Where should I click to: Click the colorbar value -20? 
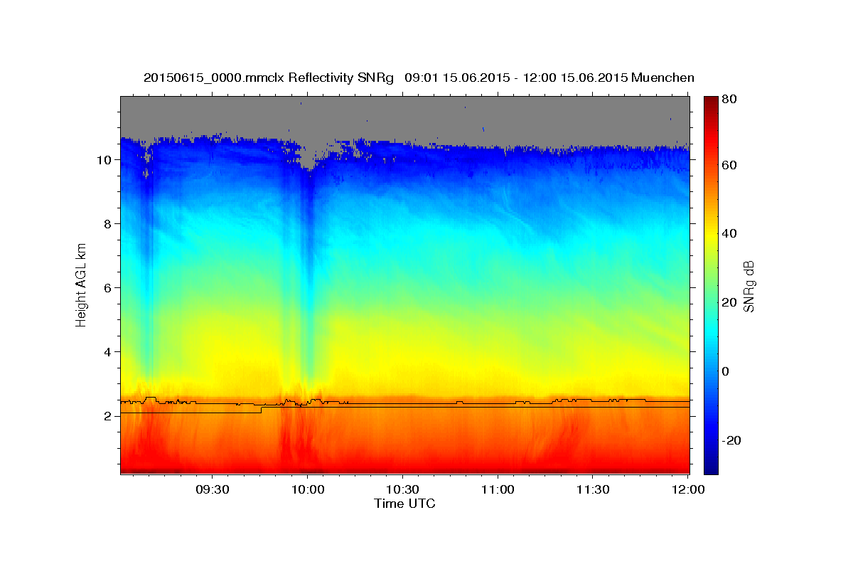[733, 440]
